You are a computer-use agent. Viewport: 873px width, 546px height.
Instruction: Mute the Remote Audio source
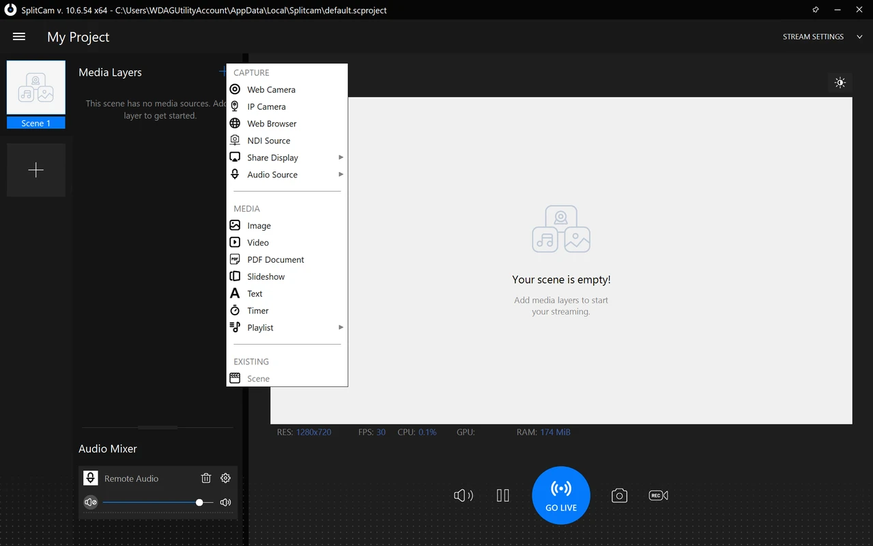(x=91, y=502)
